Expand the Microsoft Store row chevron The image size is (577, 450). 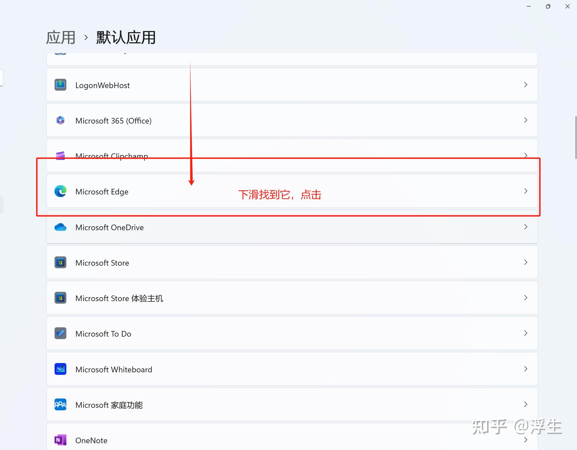click(526, 262)
